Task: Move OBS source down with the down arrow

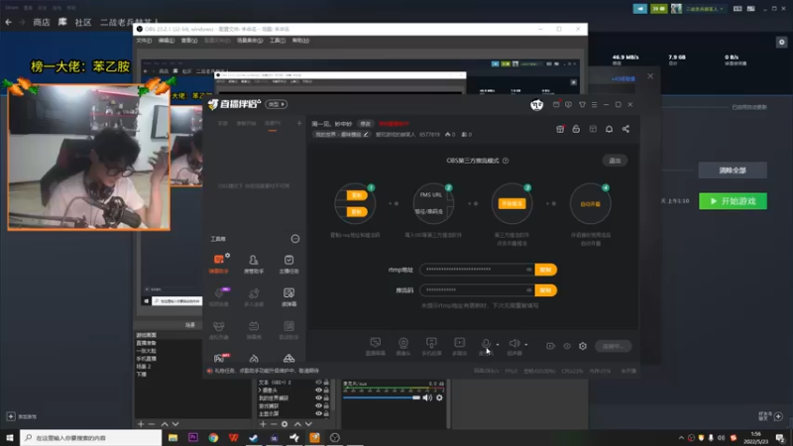Action: tap(308, 424)
